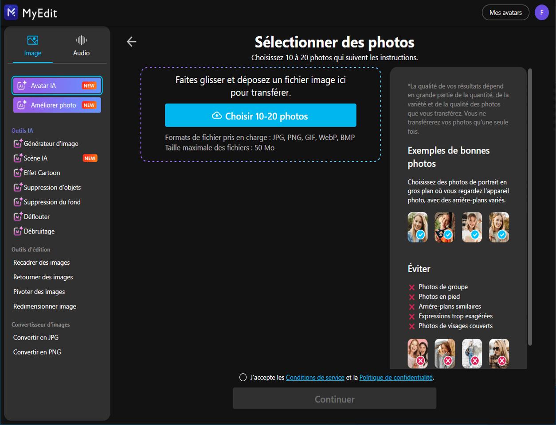
Task: Switch to the Audio tab
Action: 81,45
